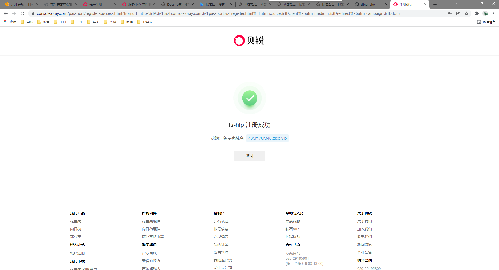The image size is (499, 270).
Task: Open the 产品续费 link
Action: point(221,237)
